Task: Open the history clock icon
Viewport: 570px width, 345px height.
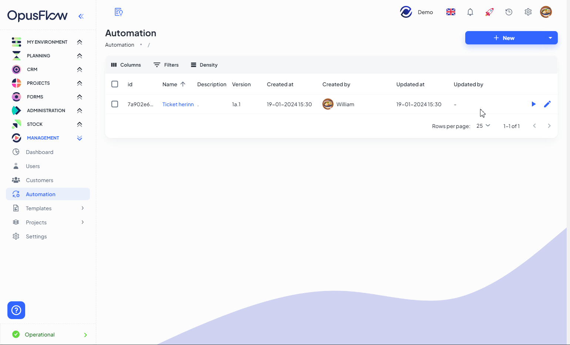Action: (x=509, y=12)
